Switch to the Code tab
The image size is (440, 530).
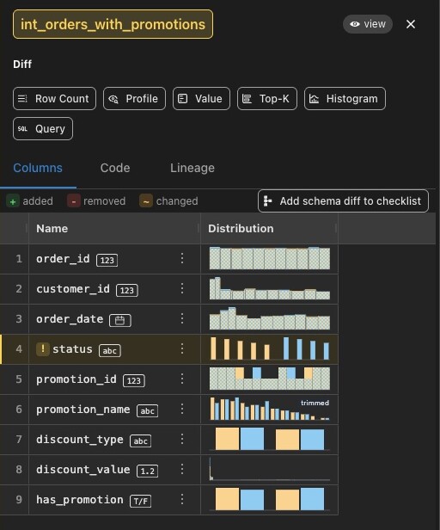tap(115, 168)
